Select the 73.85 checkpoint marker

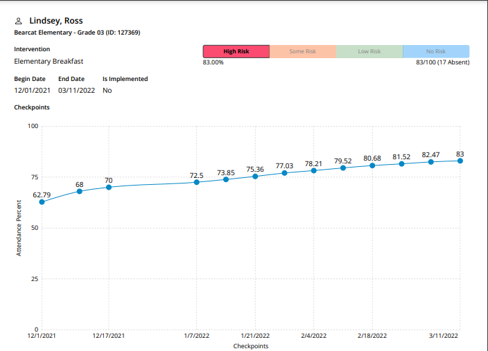pyautogui.click(x=226, y=179)
